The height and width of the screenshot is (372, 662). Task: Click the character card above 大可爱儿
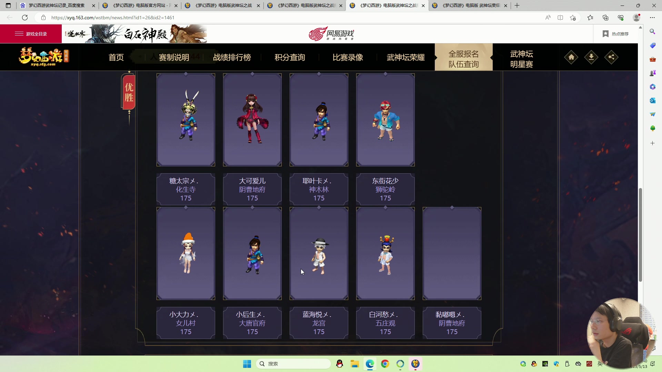coord(252,120)
